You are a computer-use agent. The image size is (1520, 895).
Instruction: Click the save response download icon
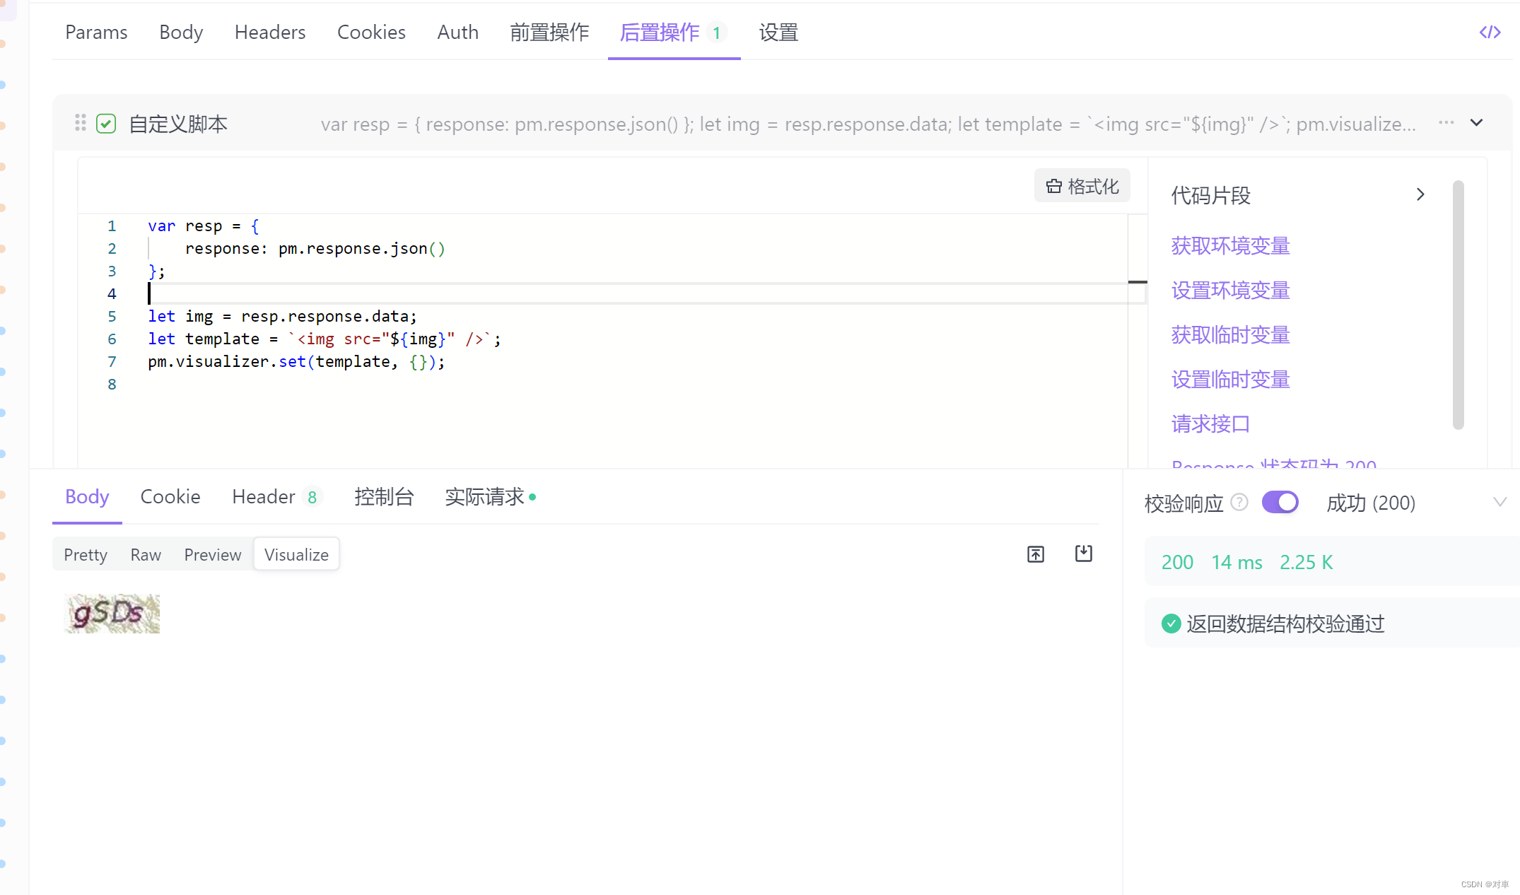click(1083, 554)
